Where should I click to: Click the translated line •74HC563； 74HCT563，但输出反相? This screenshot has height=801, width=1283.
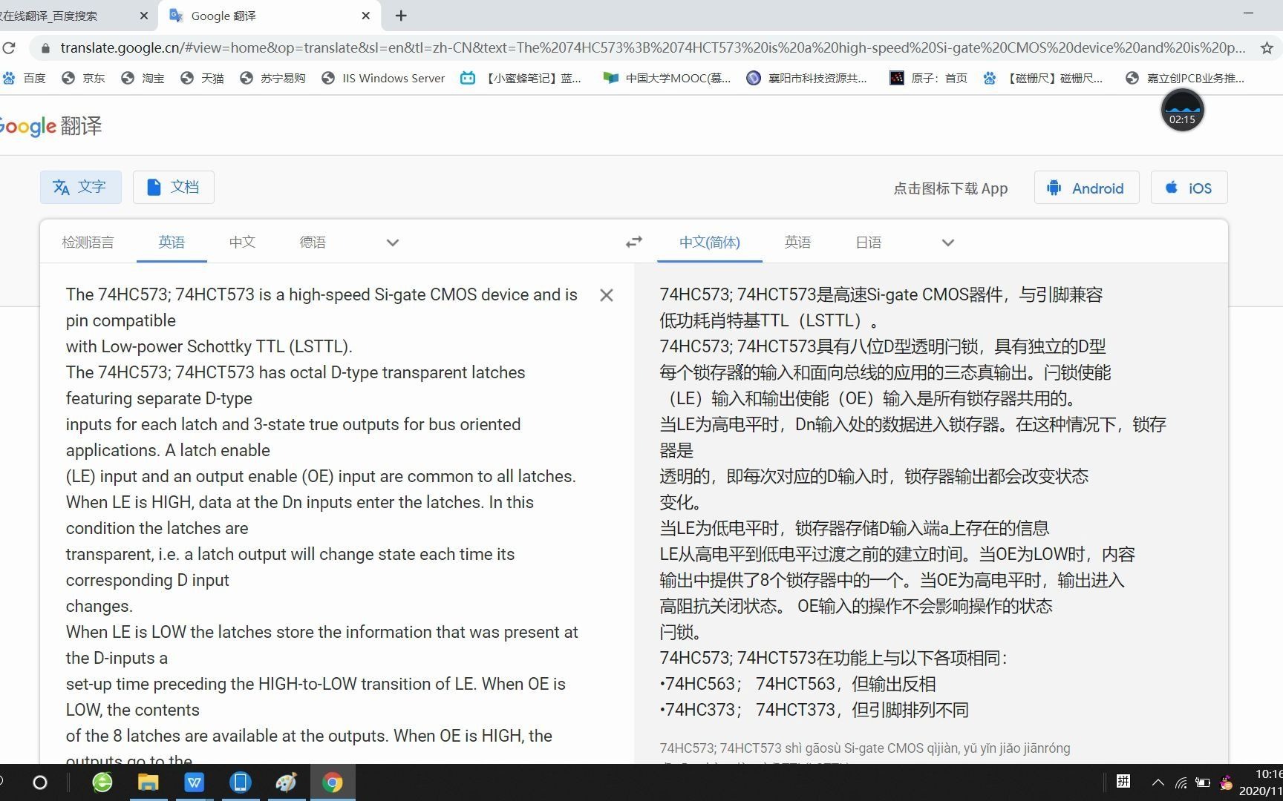pos(797,684)
